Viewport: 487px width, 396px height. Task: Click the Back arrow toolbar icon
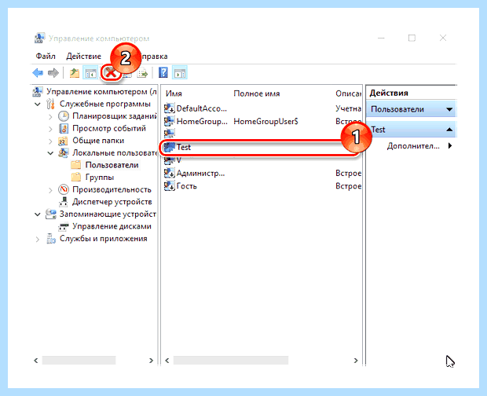(38, 73)
